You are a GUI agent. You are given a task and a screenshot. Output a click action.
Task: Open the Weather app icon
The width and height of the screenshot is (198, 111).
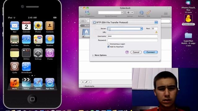point(50,39)
